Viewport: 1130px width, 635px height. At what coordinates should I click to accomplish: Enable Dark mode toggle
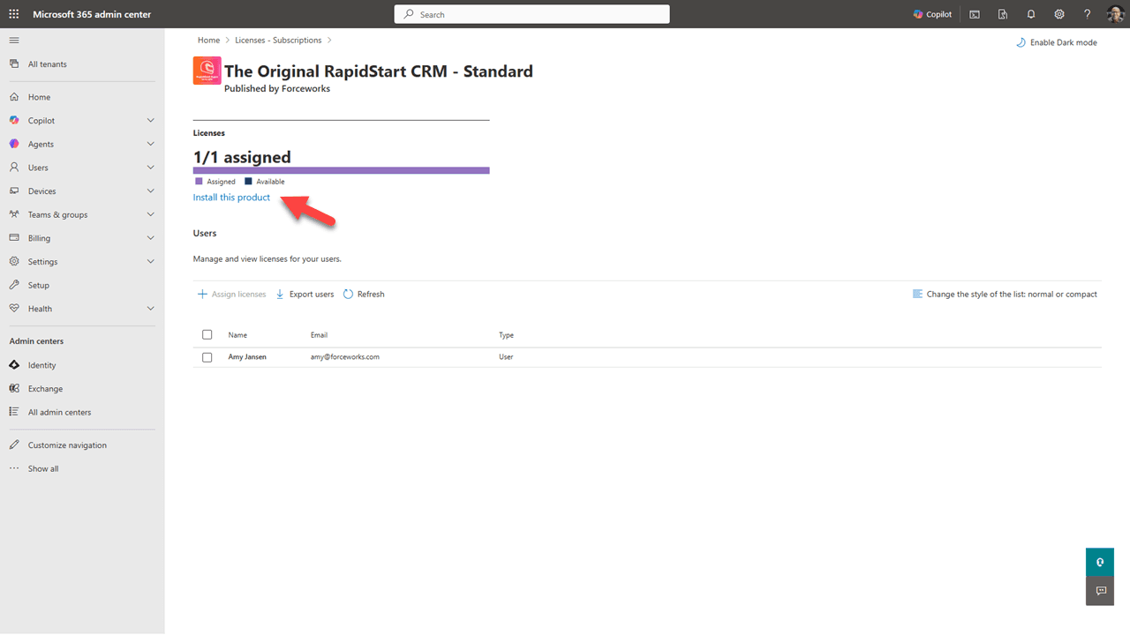point(1057,42)
